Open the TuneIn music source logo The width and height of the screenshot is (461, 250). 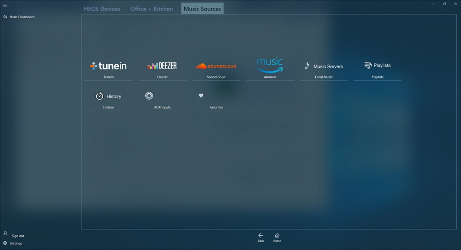[x=108, y=66]
